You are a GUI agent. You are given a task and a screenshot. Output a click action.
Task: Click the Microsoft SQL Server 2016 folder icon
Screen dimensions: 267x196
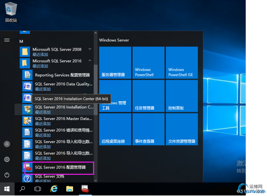pos(25,63)
